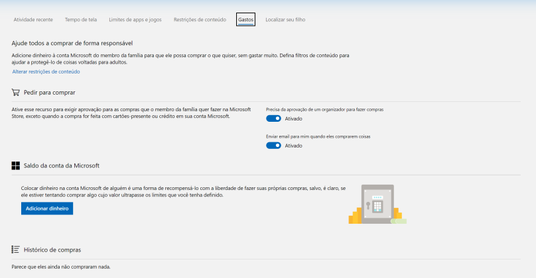Click 'Precisa da aprovação de um organizador' label

pos(325,109)
